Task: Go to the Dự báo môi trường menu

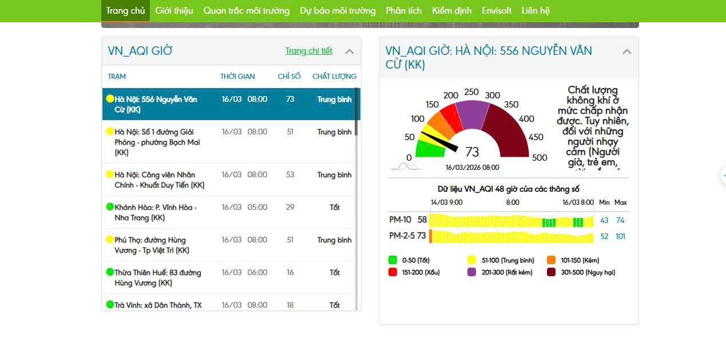Action: [338, 11]
